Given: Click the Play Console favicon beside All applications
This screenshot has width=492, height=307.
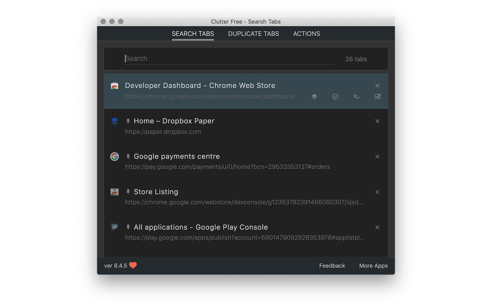Looking at the screenshot, I should [x=114, y=227].
